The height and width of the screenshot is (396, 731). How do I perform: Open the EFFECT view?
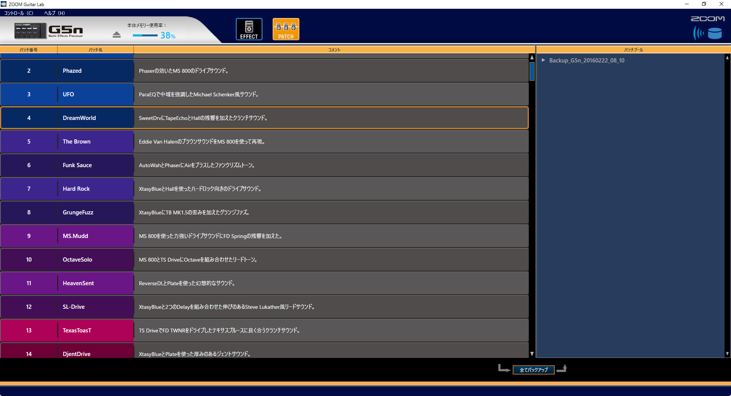click(249, 29)
